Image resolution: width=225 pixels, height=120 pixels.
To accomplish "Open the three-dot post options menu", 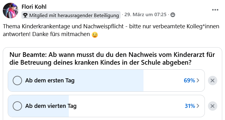I will click(215, 10).
